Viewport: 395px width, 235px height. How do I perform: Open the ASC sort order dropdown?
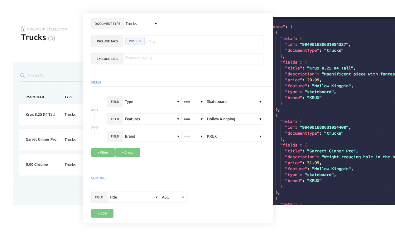coord(173,197)
